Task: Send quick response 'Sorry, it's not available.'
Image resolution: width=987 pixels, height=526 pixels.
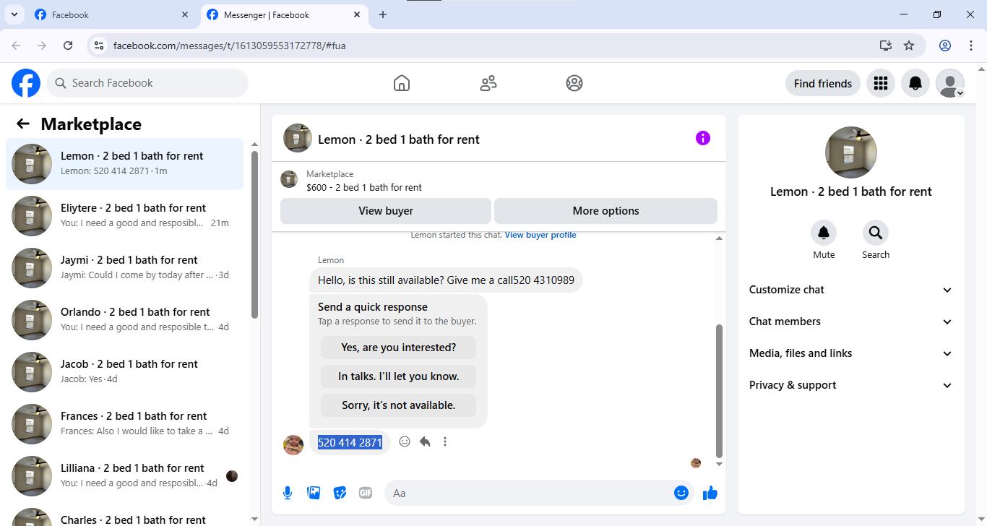Action: click(x=399, y=405)
